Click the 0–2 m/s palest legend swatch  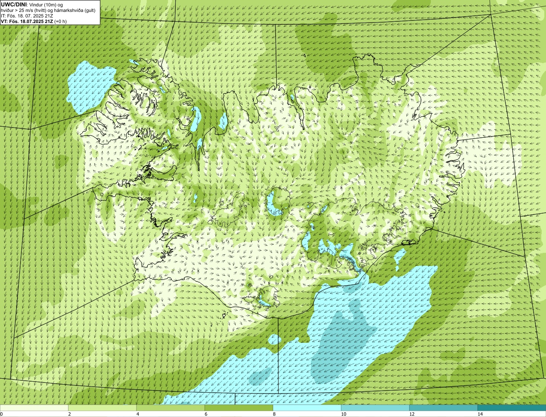point(34,408)
